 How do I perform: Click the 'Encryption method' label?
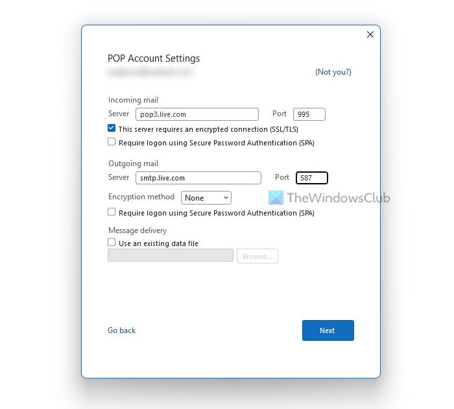[x=141, y=197]
